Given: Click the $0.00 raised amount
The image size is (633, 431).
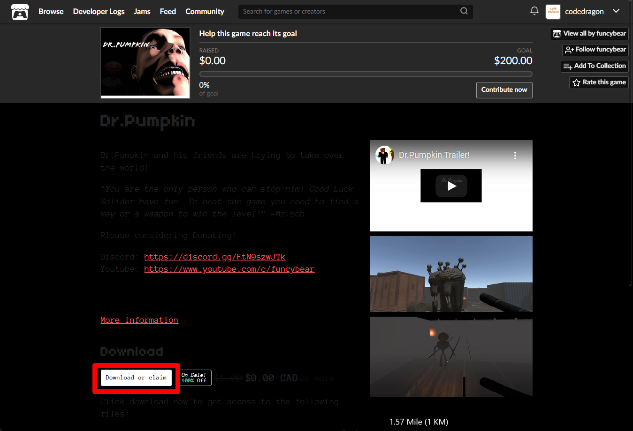Looking at the screenshot, I should [213, 60].
